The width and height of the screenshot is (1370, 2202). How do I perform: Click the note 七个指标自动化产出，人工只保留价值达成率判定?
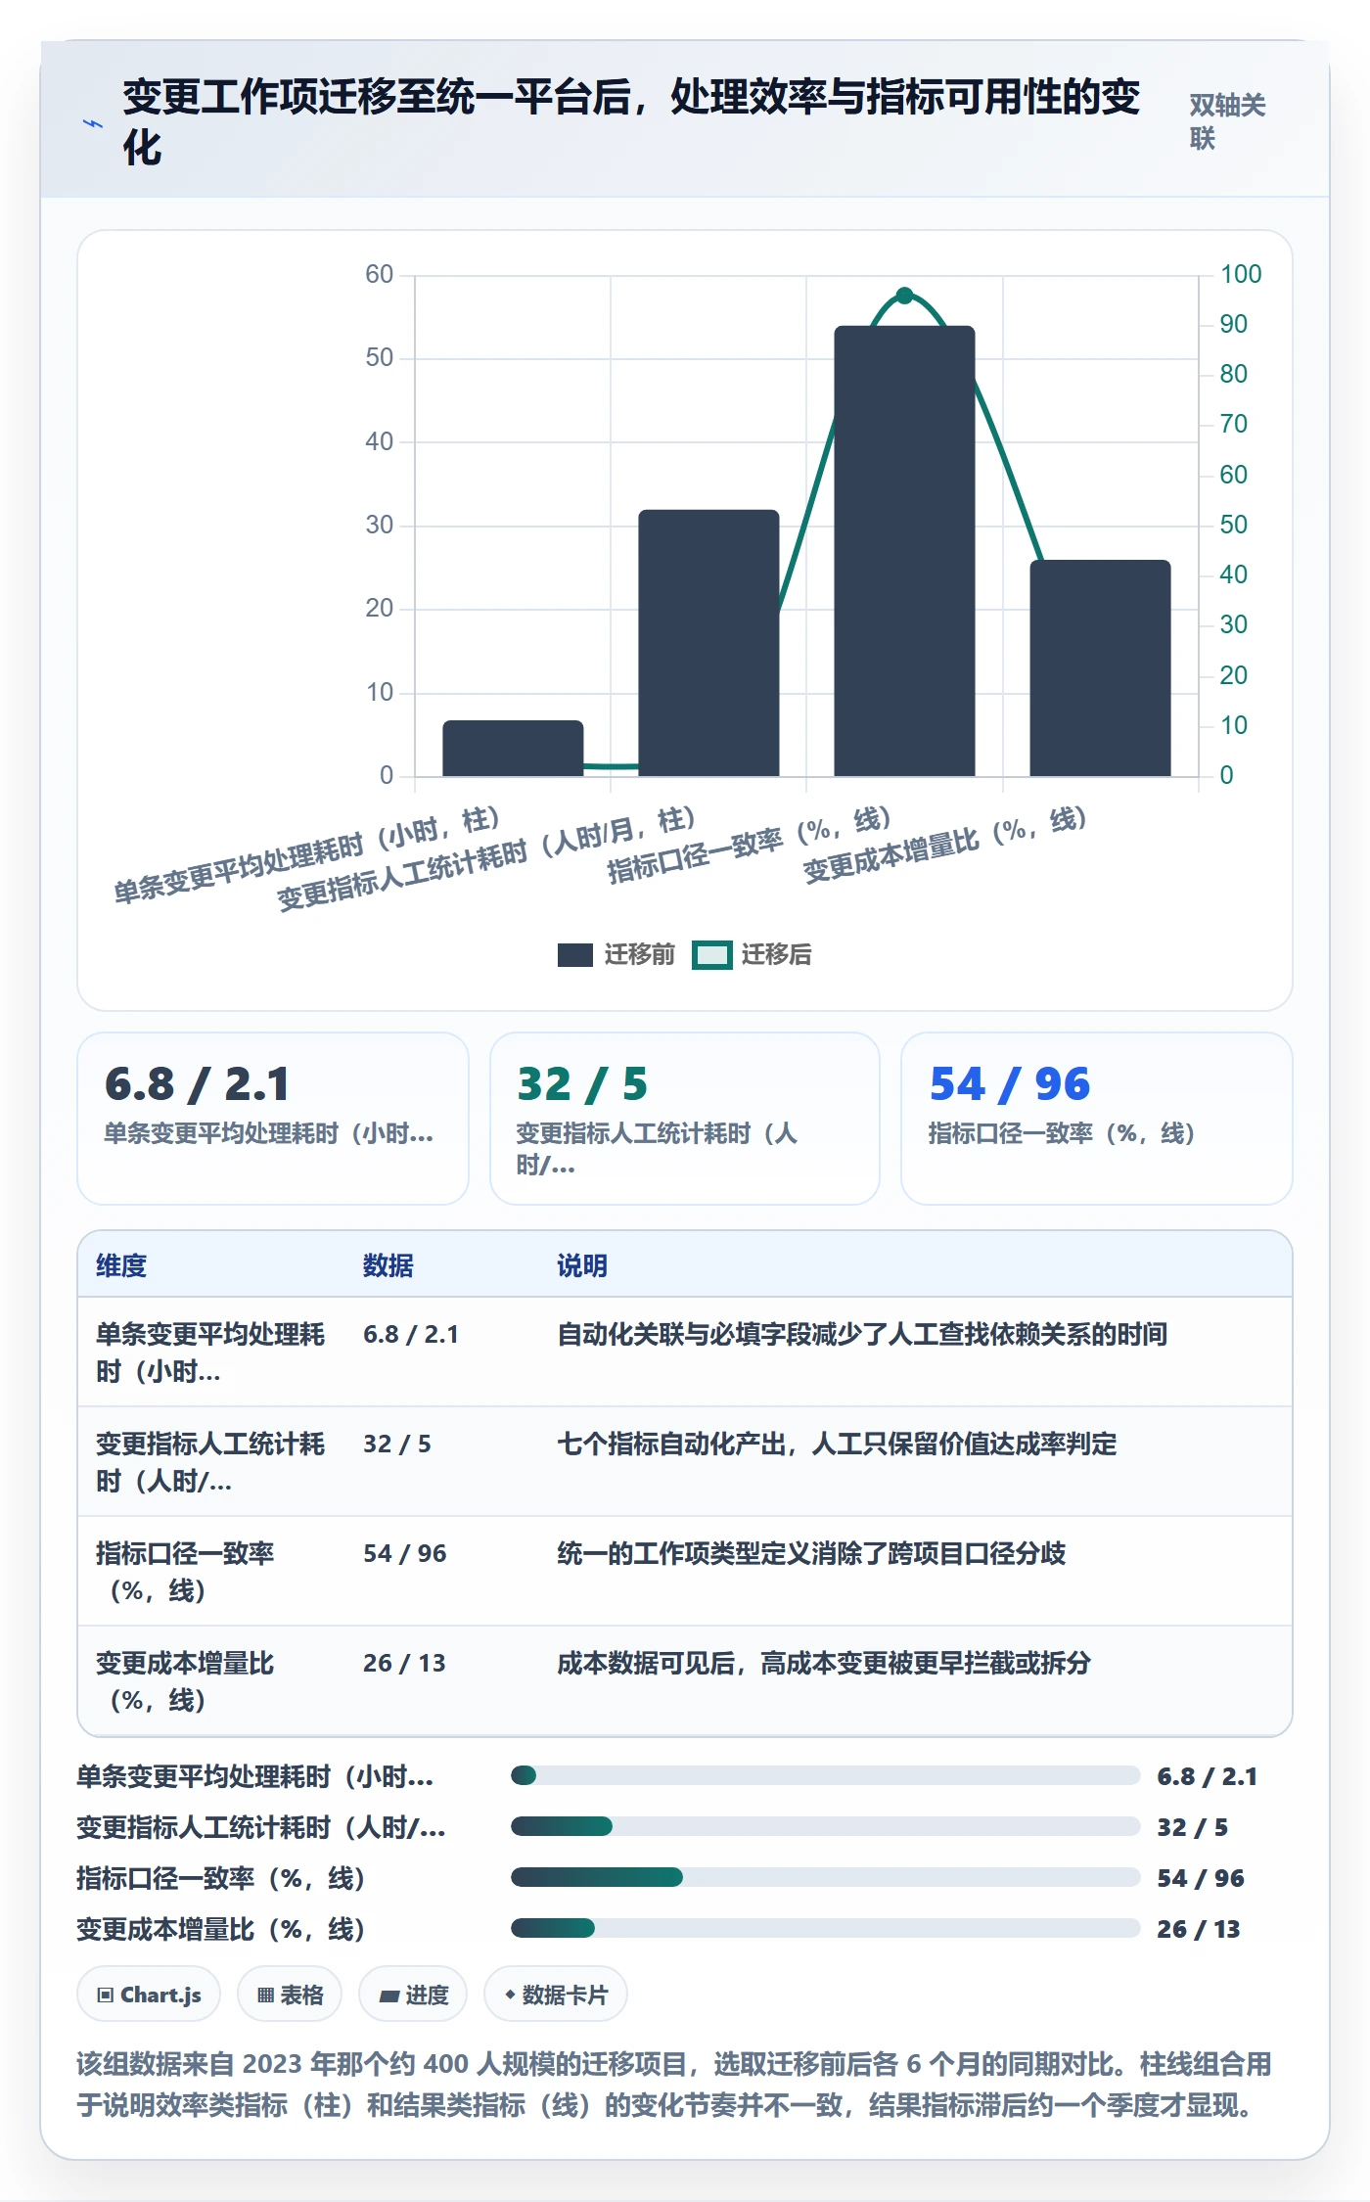pyautogui.click(x=837, y=1444)
